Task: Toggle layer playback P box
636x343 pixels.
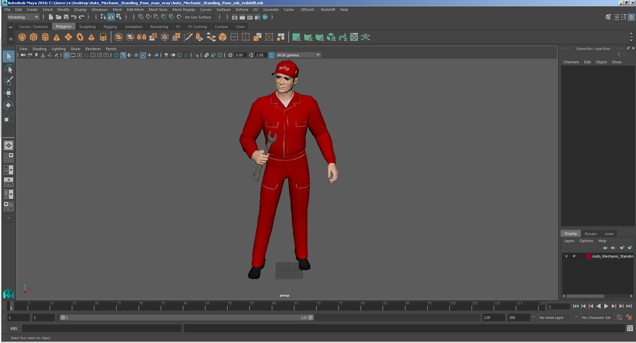Action: [x=574, y=256]
